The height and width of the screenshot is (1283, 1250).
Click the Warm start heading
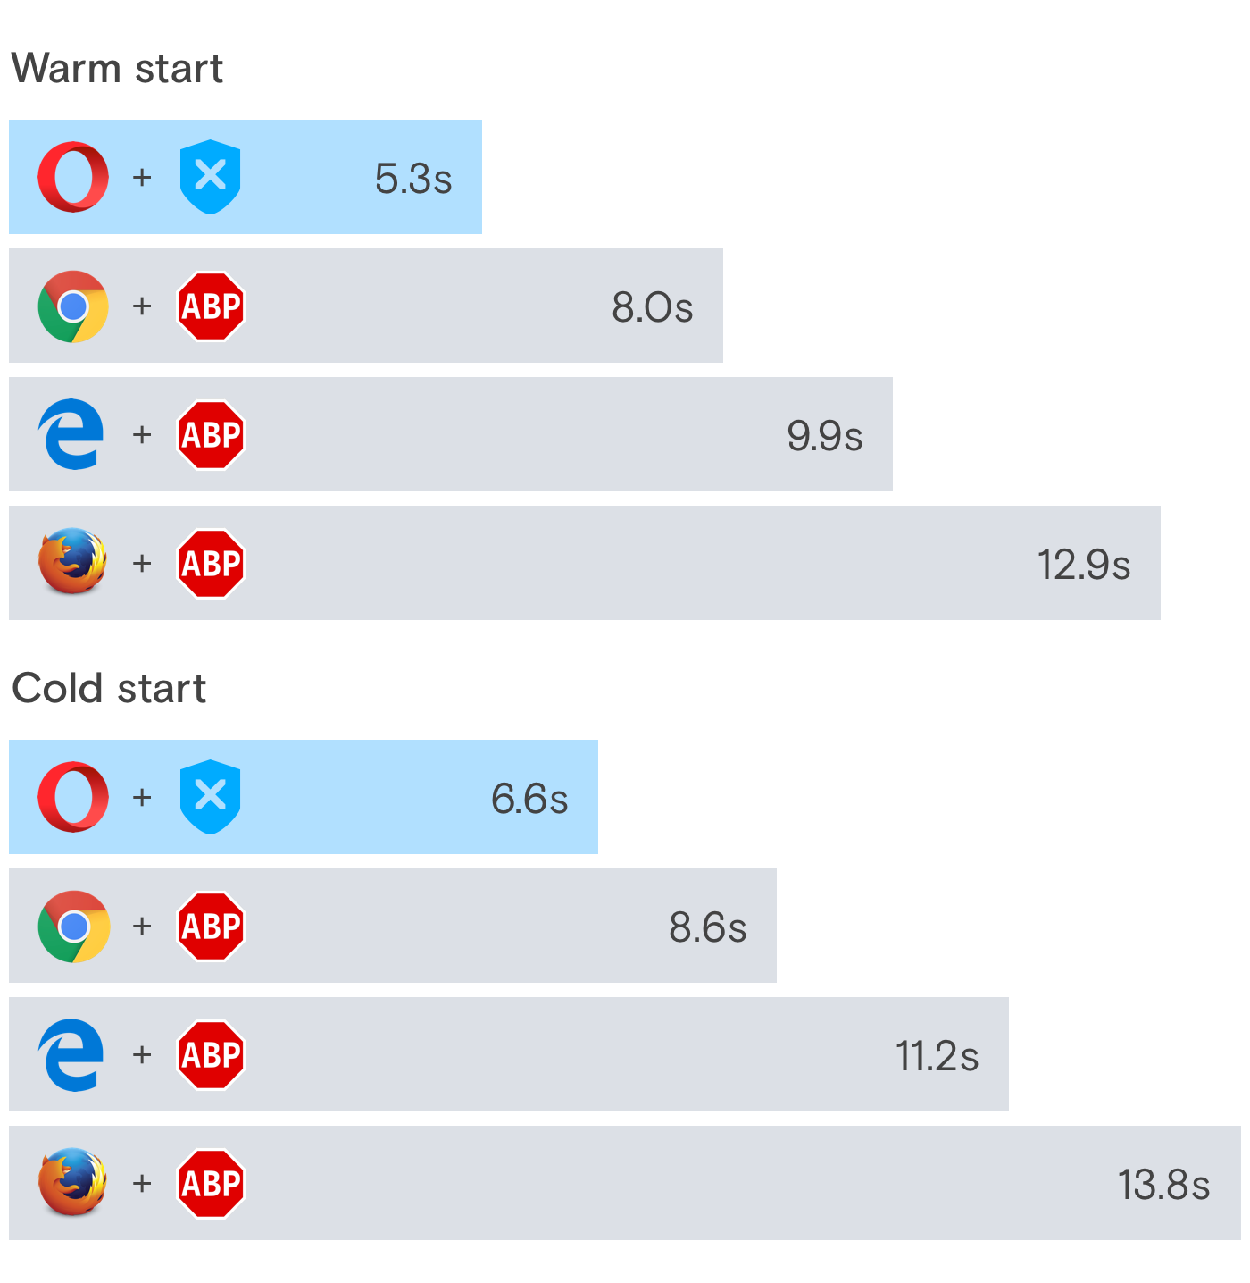coord(117,69)
